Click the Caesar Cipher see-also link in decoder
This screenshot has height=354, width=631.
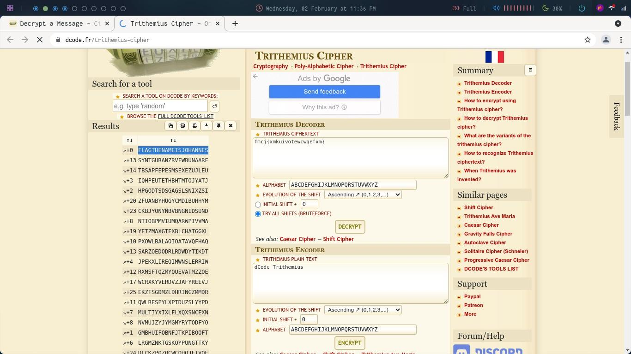coord(297,239)
